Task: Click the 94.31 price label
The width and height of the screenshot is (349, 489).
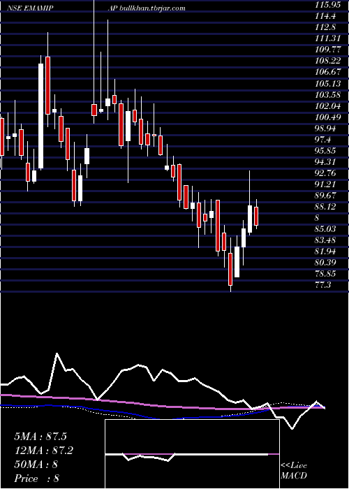Action: point(326,162)
